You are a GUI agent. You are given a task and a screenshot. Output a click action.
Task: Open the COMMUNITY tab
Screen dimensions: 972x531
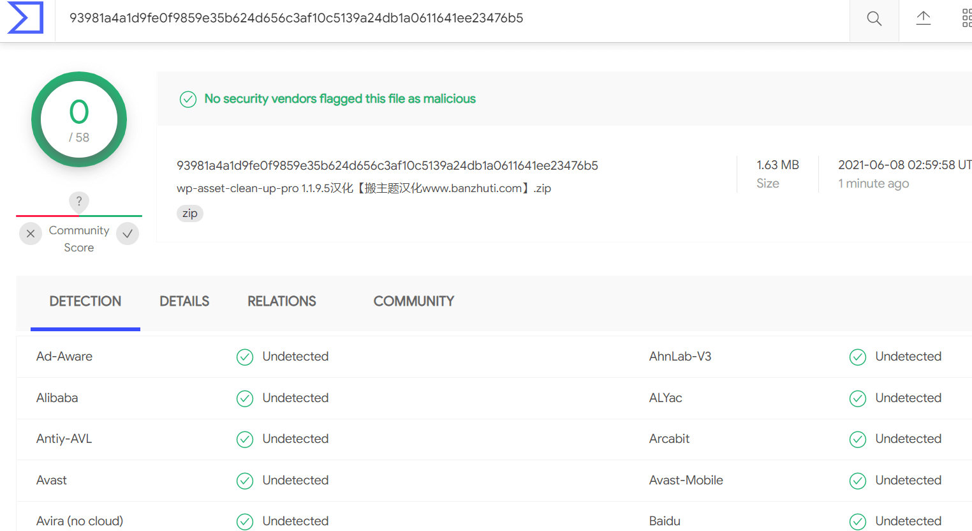414,301
